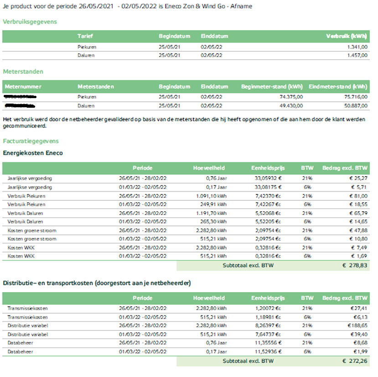Viewport: 378px width, 377px height.
Task: Click the Verbruik (kWh) column header
Action: click(347, 36)
